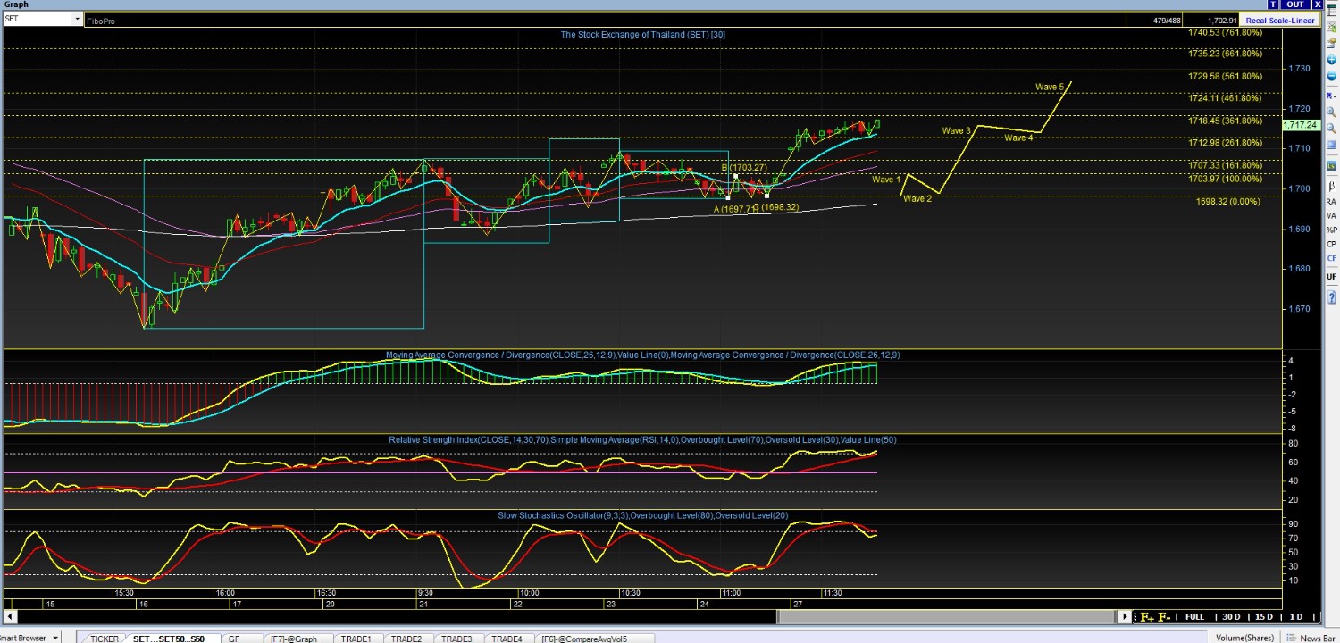Select the FULL range button
The image size is (1340, 643).
1194,617
